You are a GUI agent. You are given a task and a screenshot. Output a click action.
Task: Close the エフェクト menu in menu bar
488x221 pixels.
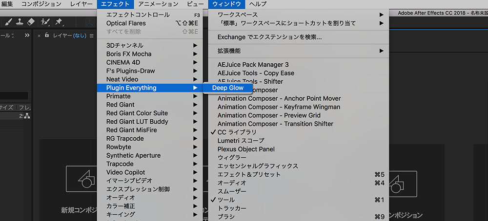[x=116, y=4]
